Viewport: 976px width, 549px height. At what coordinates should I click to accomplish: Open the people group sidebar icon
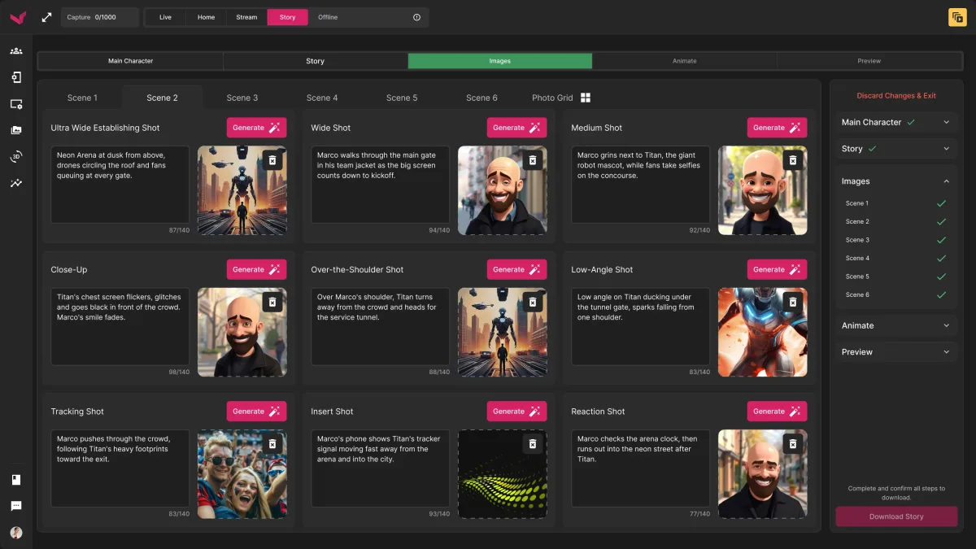point(16,50)
